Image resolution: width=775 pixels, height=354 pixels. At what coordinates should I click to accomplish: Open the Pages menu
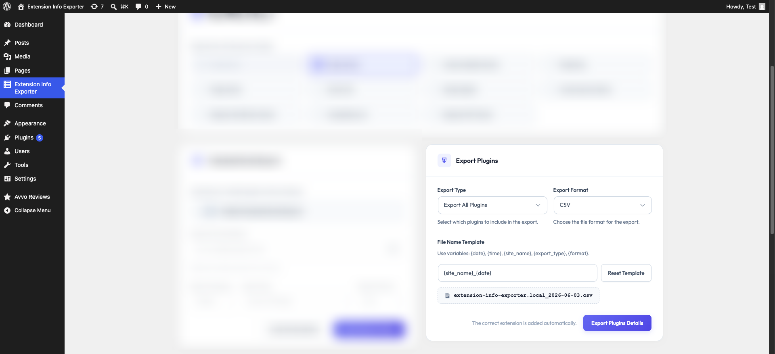[x=32, y=71]
